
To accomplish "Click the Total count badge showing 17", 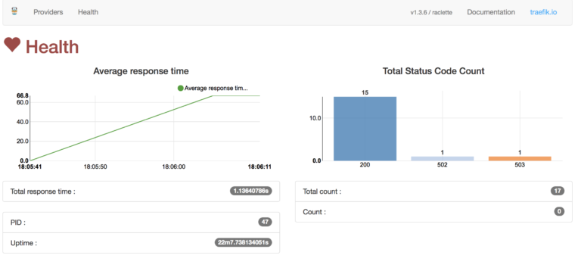I will click(558, 191).
